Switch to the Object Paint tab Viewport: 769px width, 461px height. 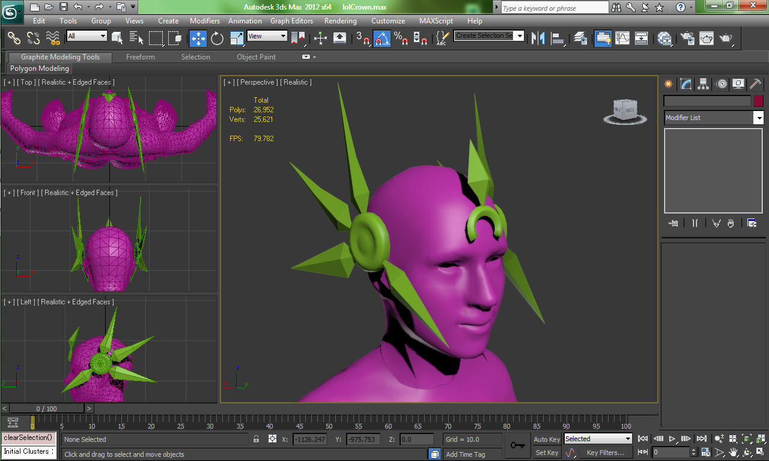pyautogui.click(x=257, y=57)
